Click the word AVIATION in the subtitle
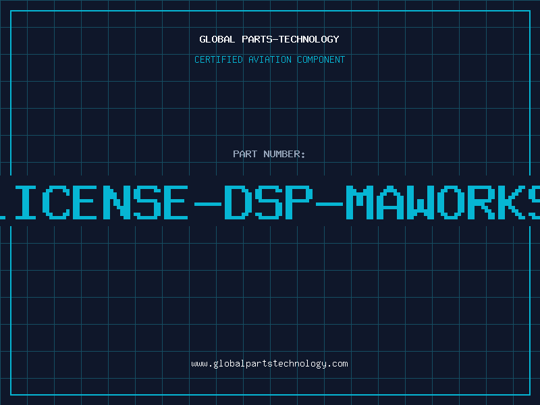540x405 pixels. click(270, 59)
